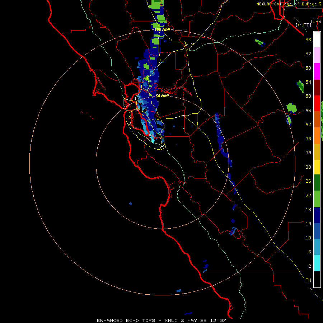Click the gold 34 kft legend swatch
Viewport: 323px width, 323px height.
pyautogui.click(x=317, y=152)
